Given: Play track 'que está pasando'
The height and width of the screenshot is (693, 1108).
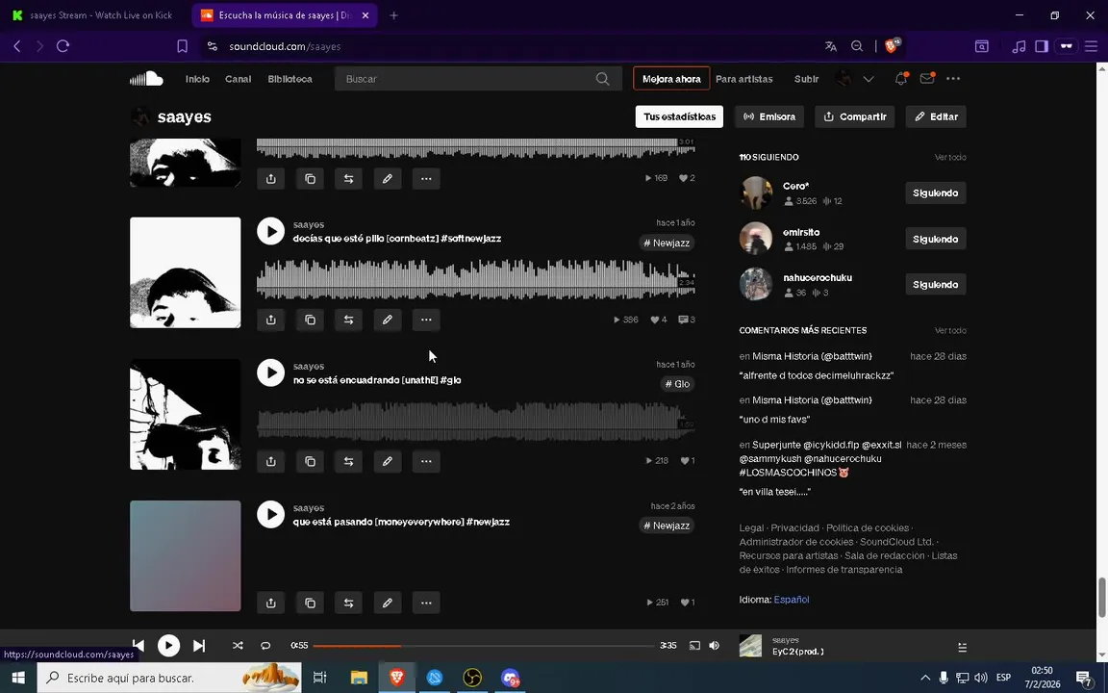Looking at the screenshot, I should [270, 514].
